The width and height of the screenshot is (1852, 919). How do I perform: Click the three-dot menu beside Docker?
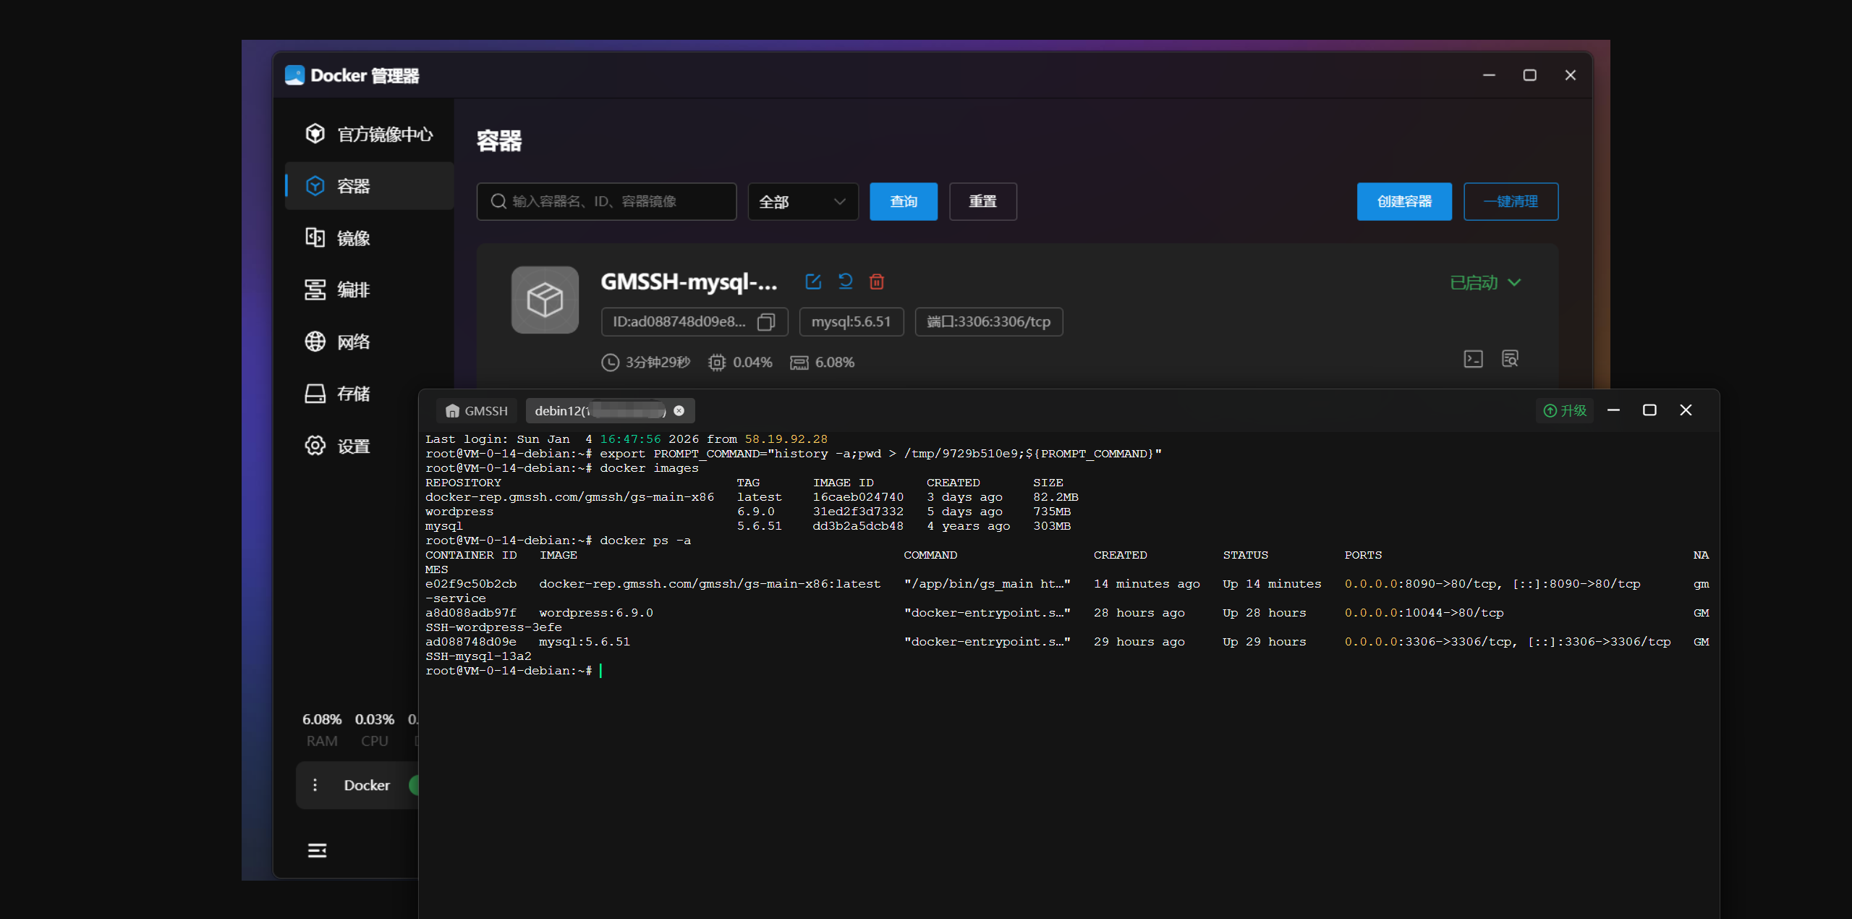[315, 785]
